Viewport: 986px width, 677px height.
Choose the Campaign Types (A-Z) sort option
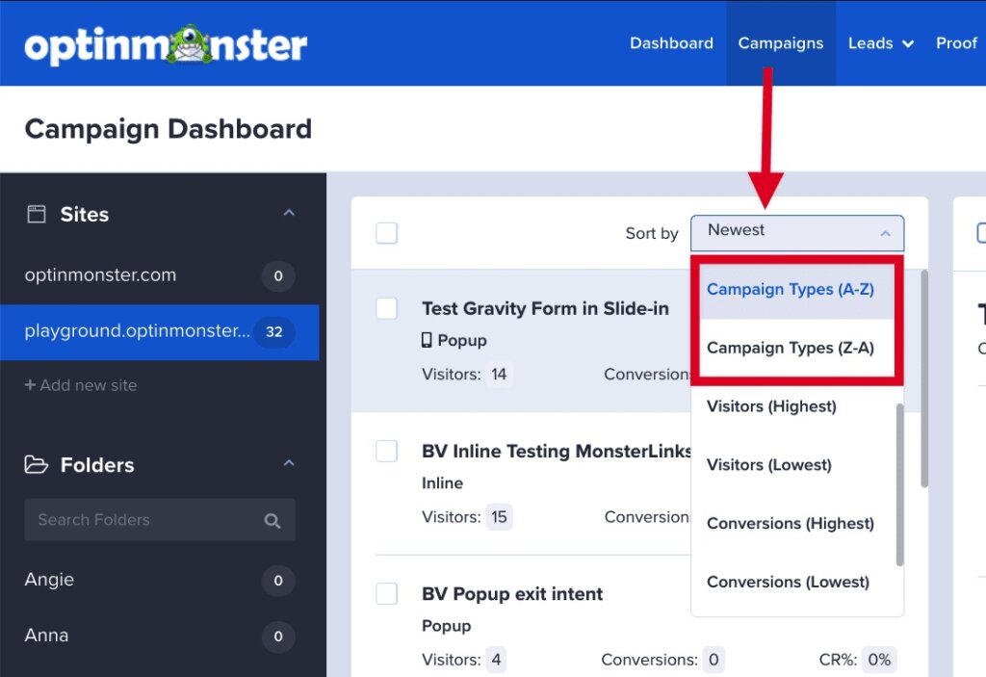[790, 289]
